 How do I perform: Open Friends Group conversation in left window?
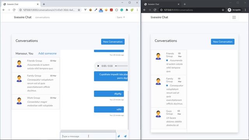pos(36,65)
